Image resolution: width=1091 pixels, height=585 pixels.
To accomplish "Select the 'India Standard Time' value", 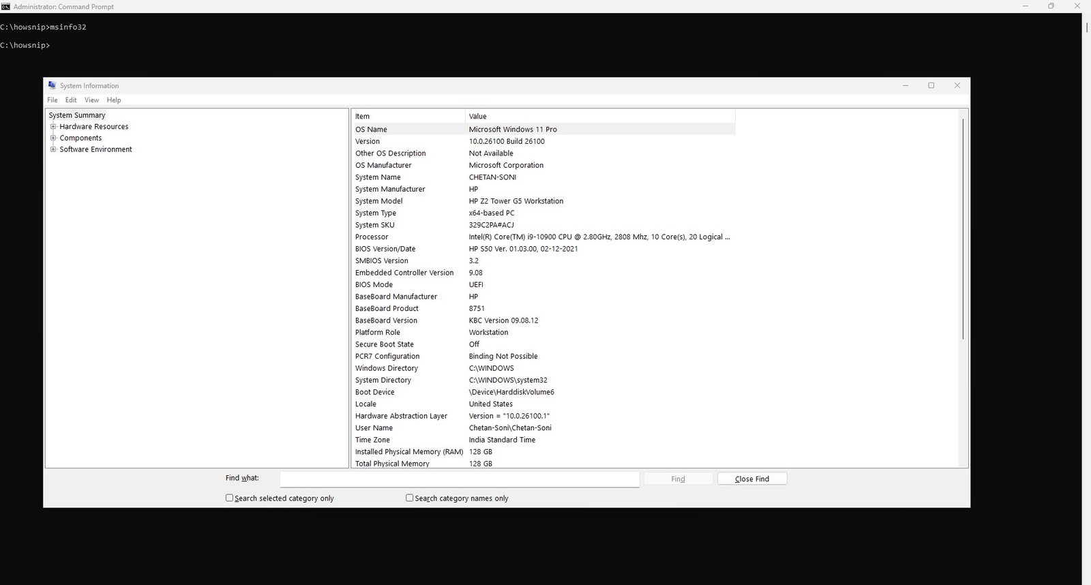I will coord(502,440).
